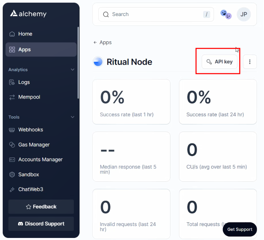Click the sidebar scrollbar
The width and height of the screenshot is (264, 240).
[x=78, y=63]
